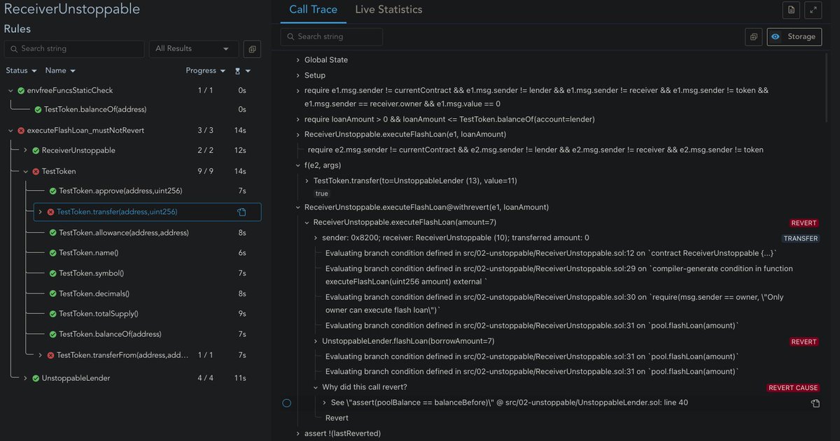Image resolution: width=840 pixels, height=441 pixels.
Task: Click the circle marker beside assert poolBalance line
Action: [286, 403]
